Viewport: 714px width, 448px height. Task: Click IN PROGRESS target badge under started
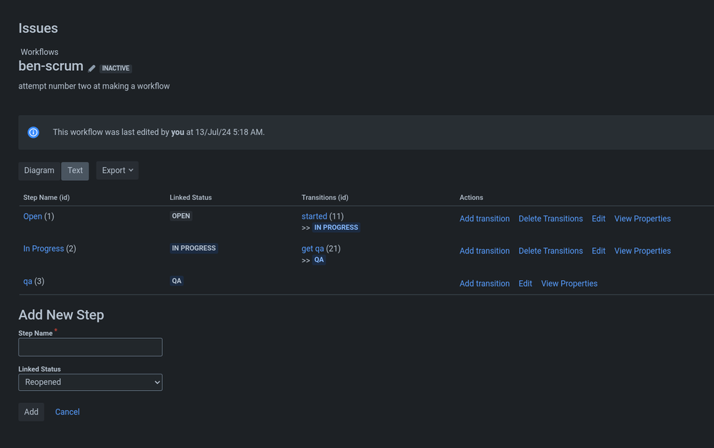pyautogui.click(x=336, y=227)
